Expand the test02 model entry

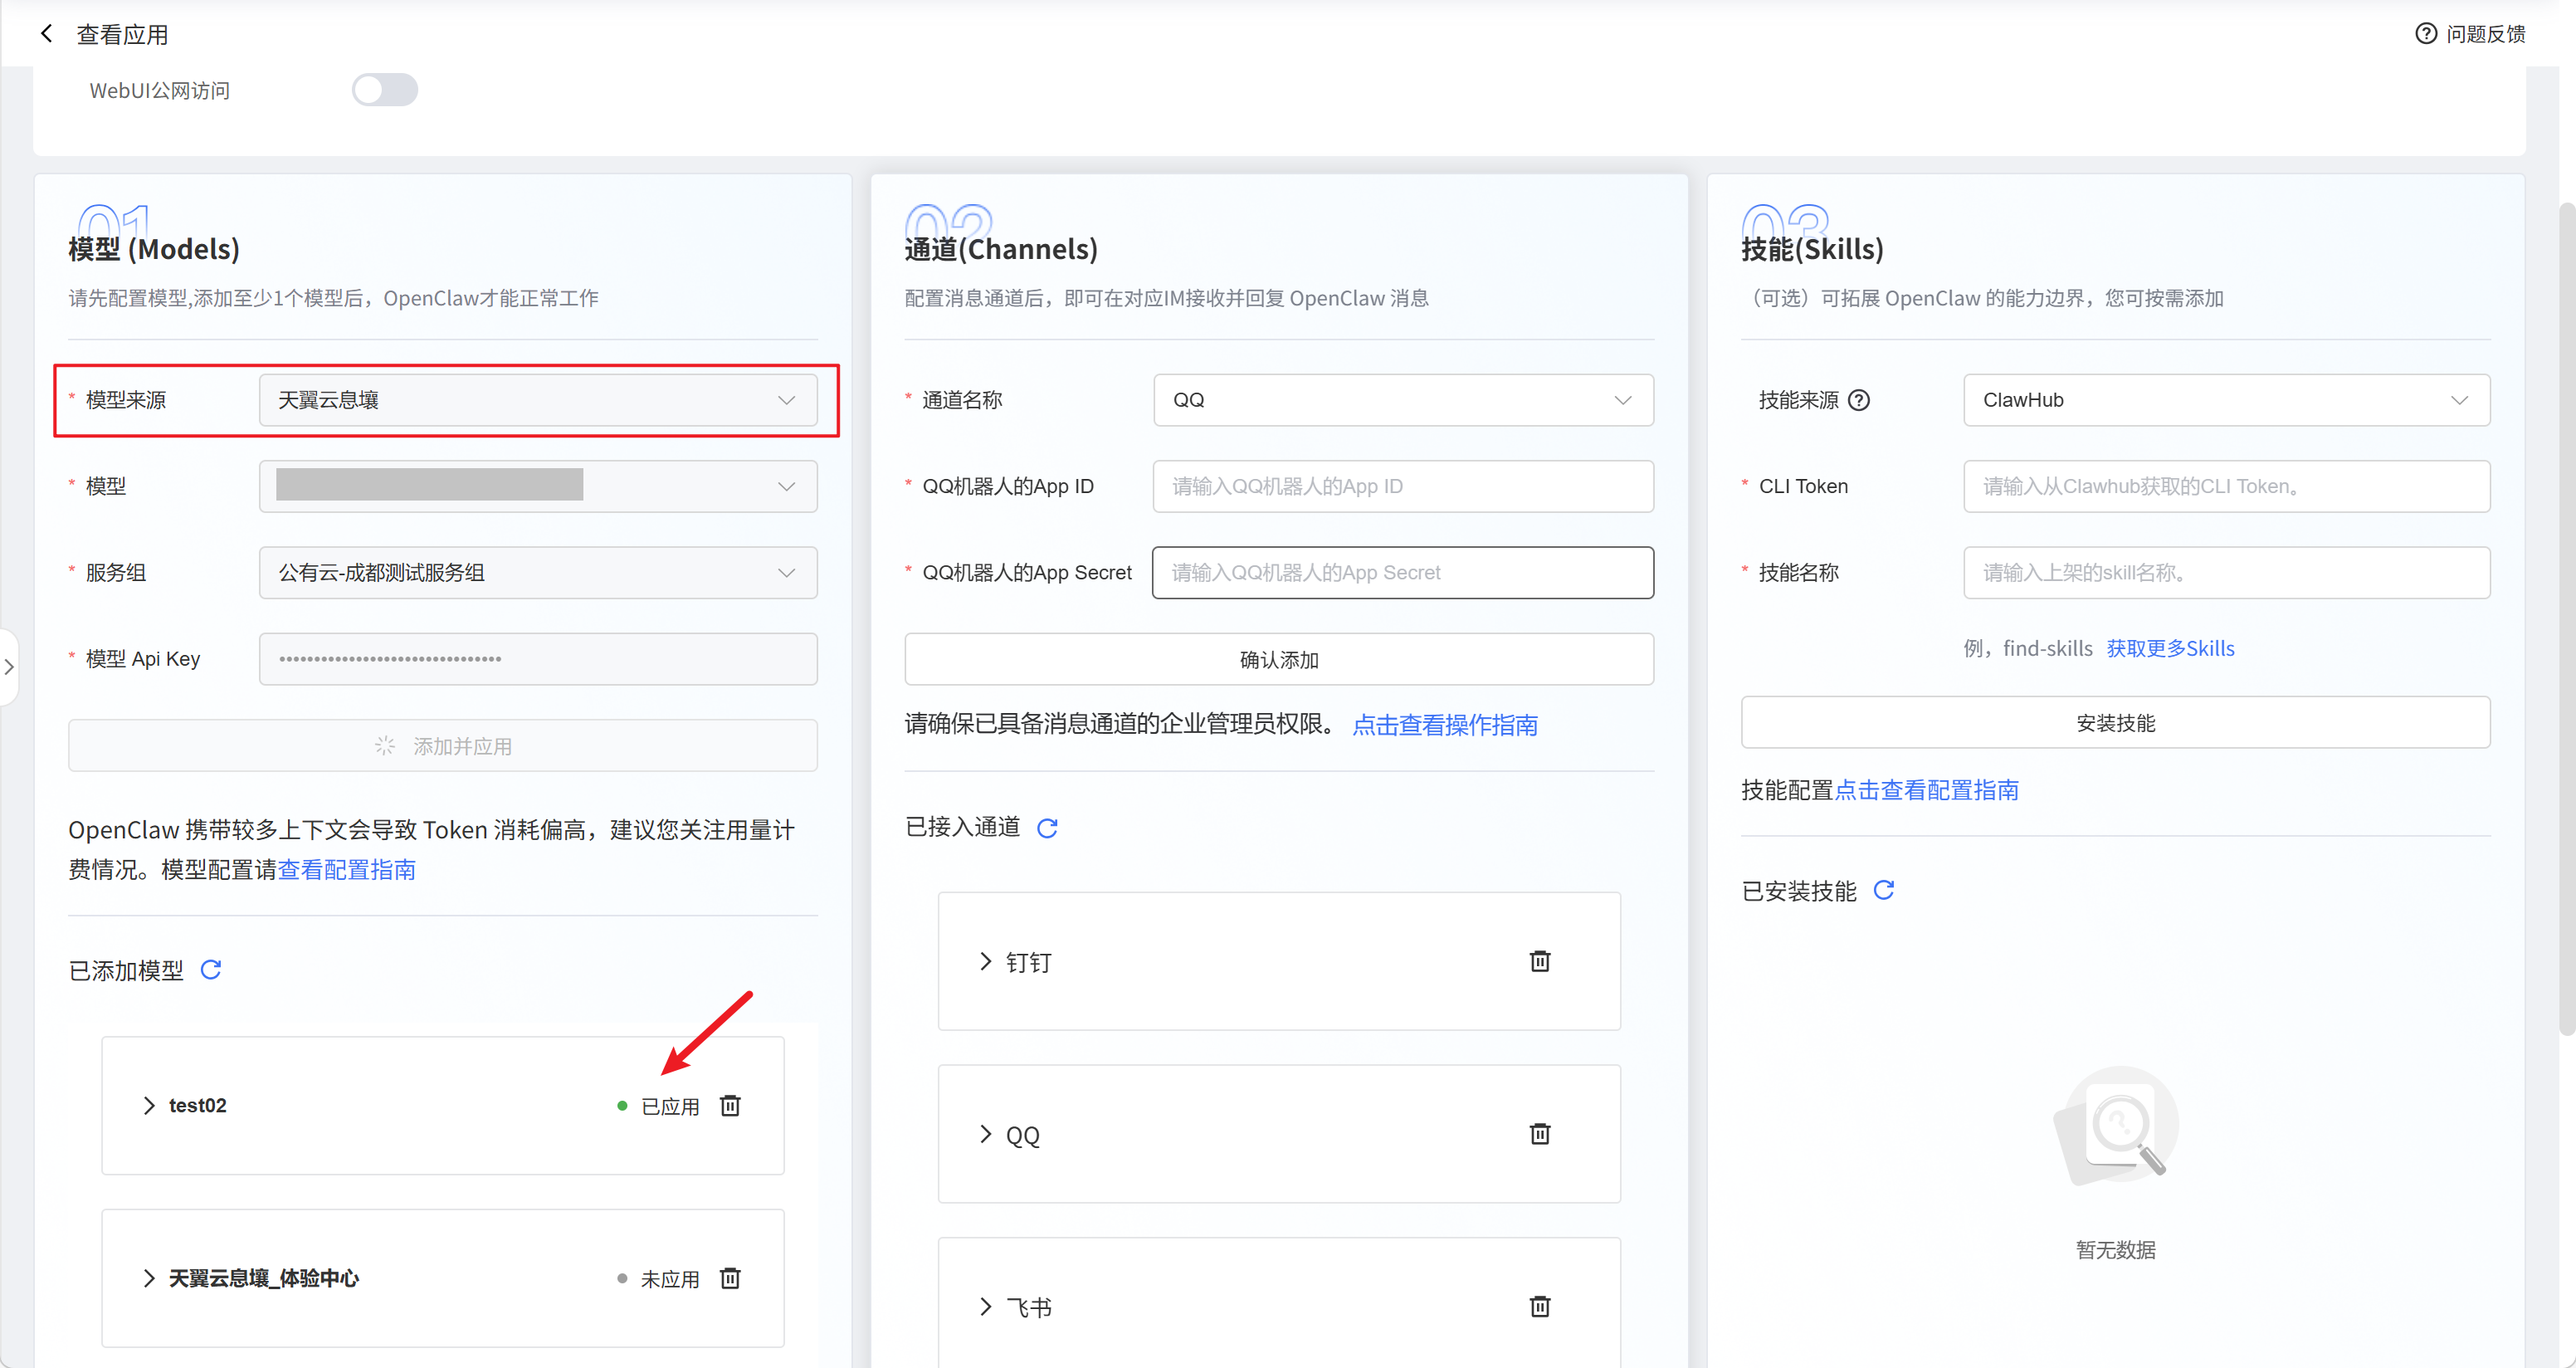(149, 1105)
